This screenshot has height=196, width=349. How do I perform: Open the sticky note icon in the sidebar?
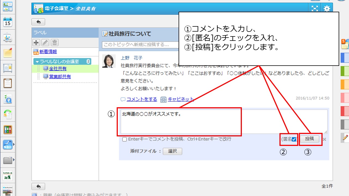pos(8,53)
